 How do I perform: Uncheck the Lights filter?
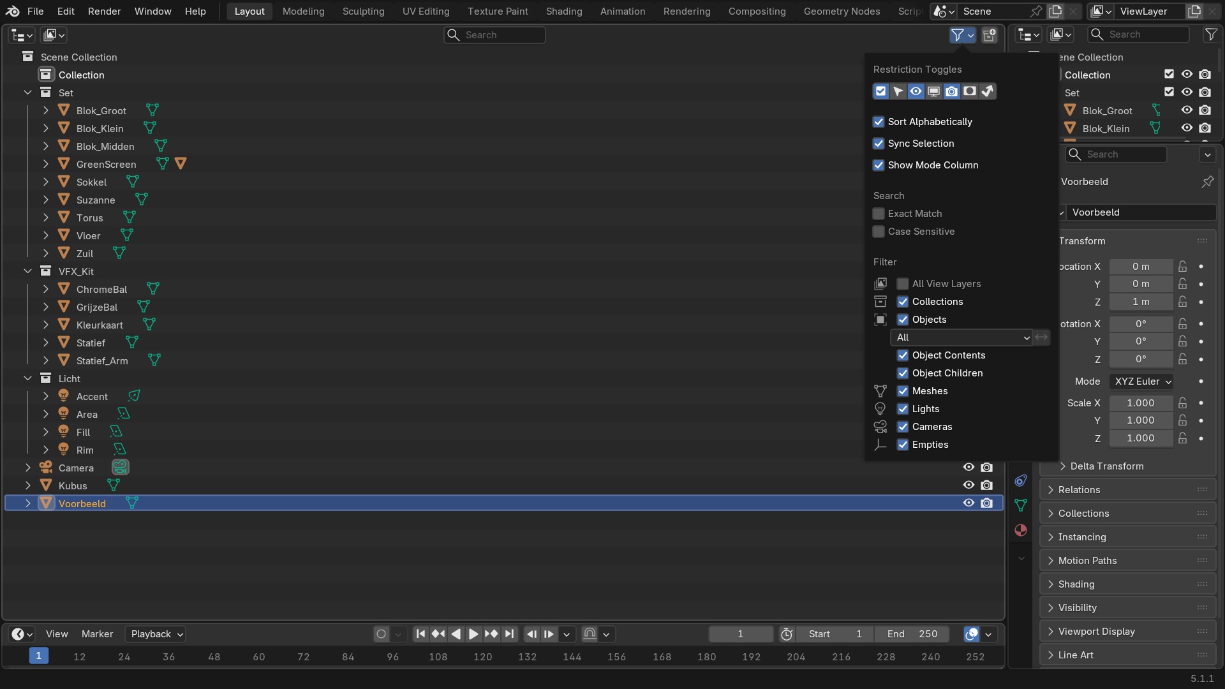pos(903,409)
